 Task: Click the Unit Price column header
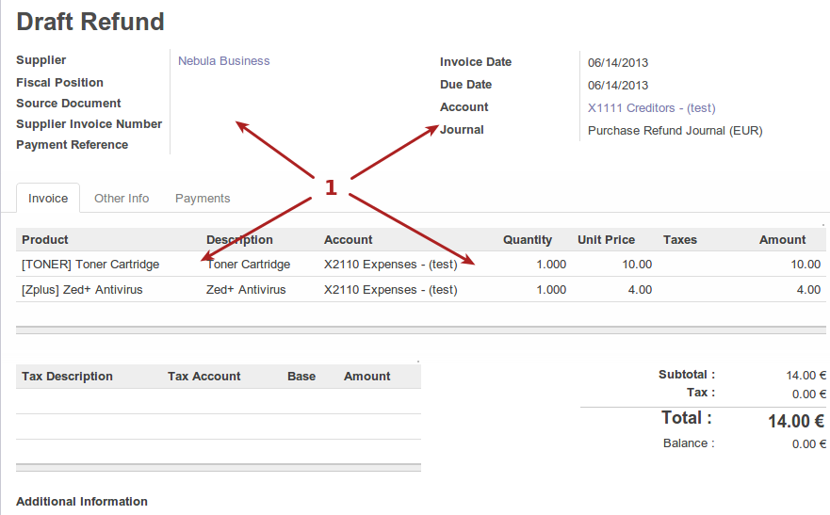click(x=606, y=240)
